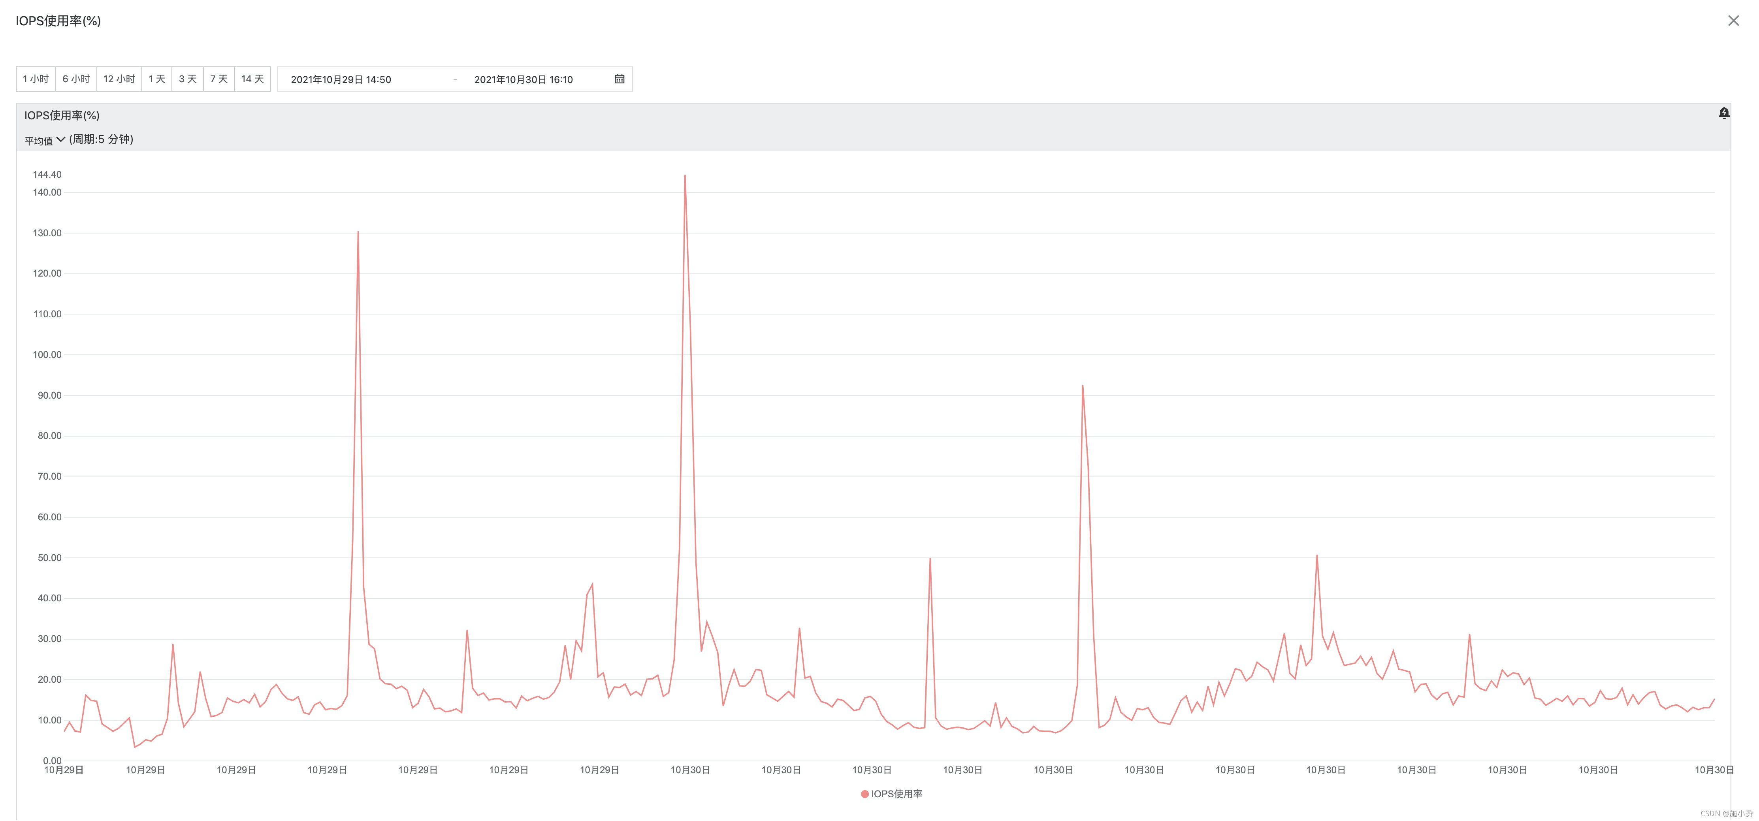Click the 50.00 y-axis label
This screenshot has width=1759, height=821.
pos(49,558)
